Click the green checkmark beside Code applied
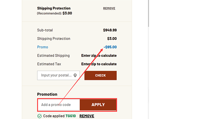 (x=40, y=116)
